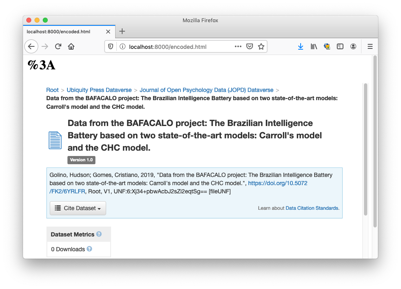This screenshot has width=401, height=289.
Task: Click the Mozilla Firefox window title
Action: 200,21
